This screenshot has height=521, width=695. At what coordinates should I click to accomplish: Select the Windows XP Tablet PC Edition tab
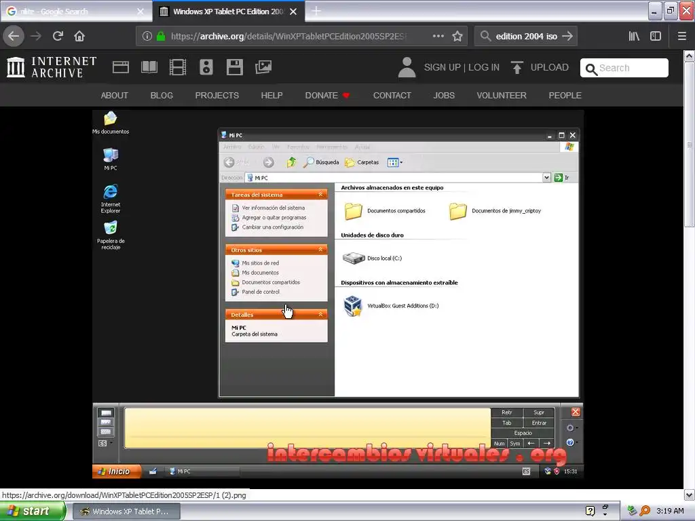tap(228, 12)
